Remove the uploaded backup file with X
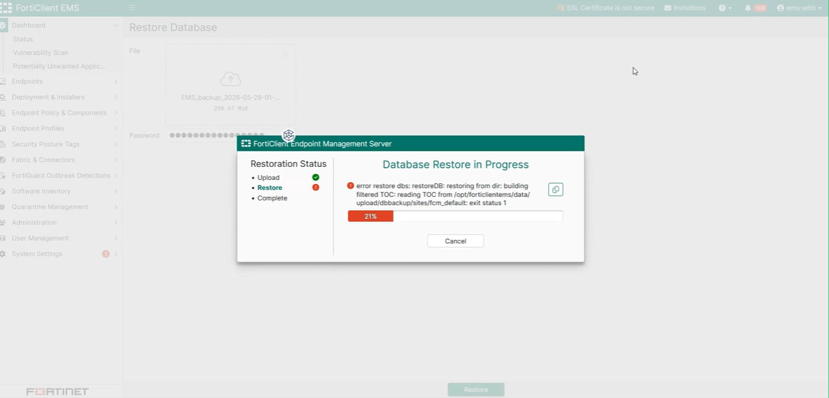 pyautogui.click(x=285, y=55)
